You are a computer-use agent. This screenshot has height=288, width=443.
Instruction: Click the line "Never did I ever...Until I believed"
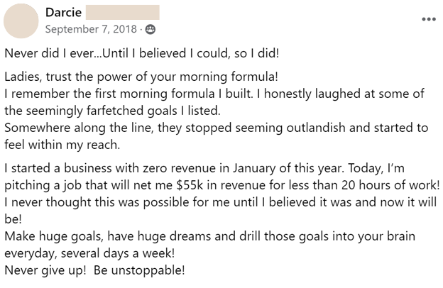142,53
